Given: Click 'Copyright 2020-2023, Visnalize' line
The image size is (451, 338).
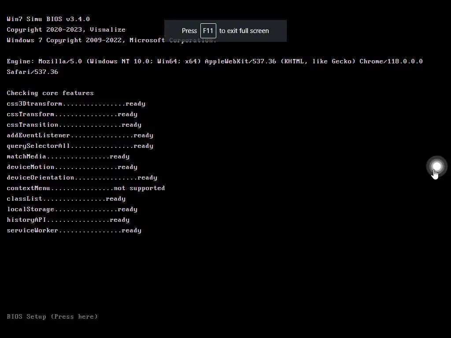Looking at the screenshot, I should pyautogui.click(x=66, y=29).
